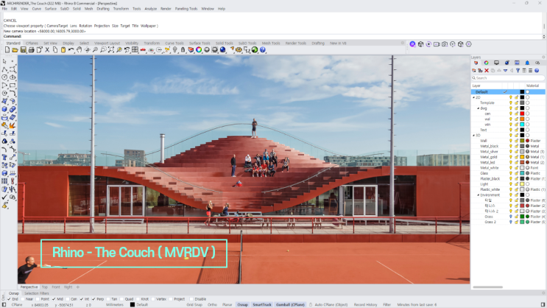Open the Materials color wheel panel tab
The width and height of the screenshot is (547, 308).
[x=486, y=63]
